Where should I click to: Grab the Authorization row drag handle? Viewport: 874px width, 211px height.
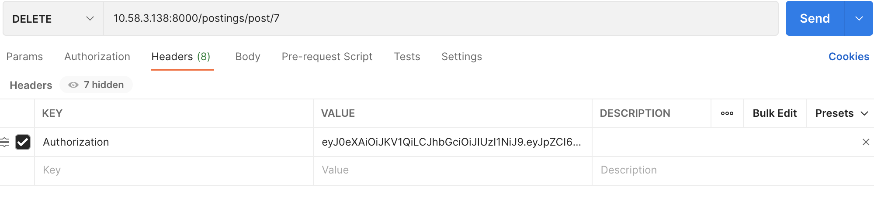[x=4, y=142]
